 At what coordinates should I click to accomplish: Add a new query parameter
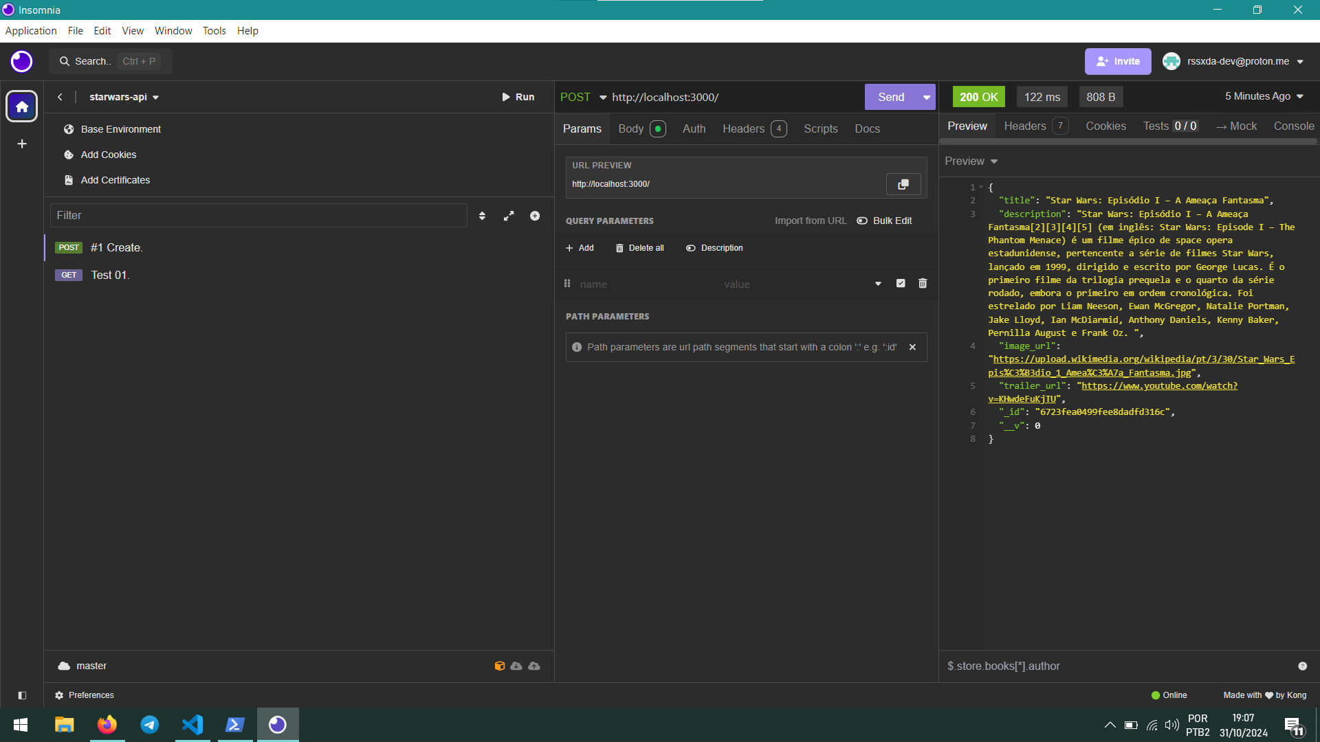pyautogui.click(x=580, y=248)
